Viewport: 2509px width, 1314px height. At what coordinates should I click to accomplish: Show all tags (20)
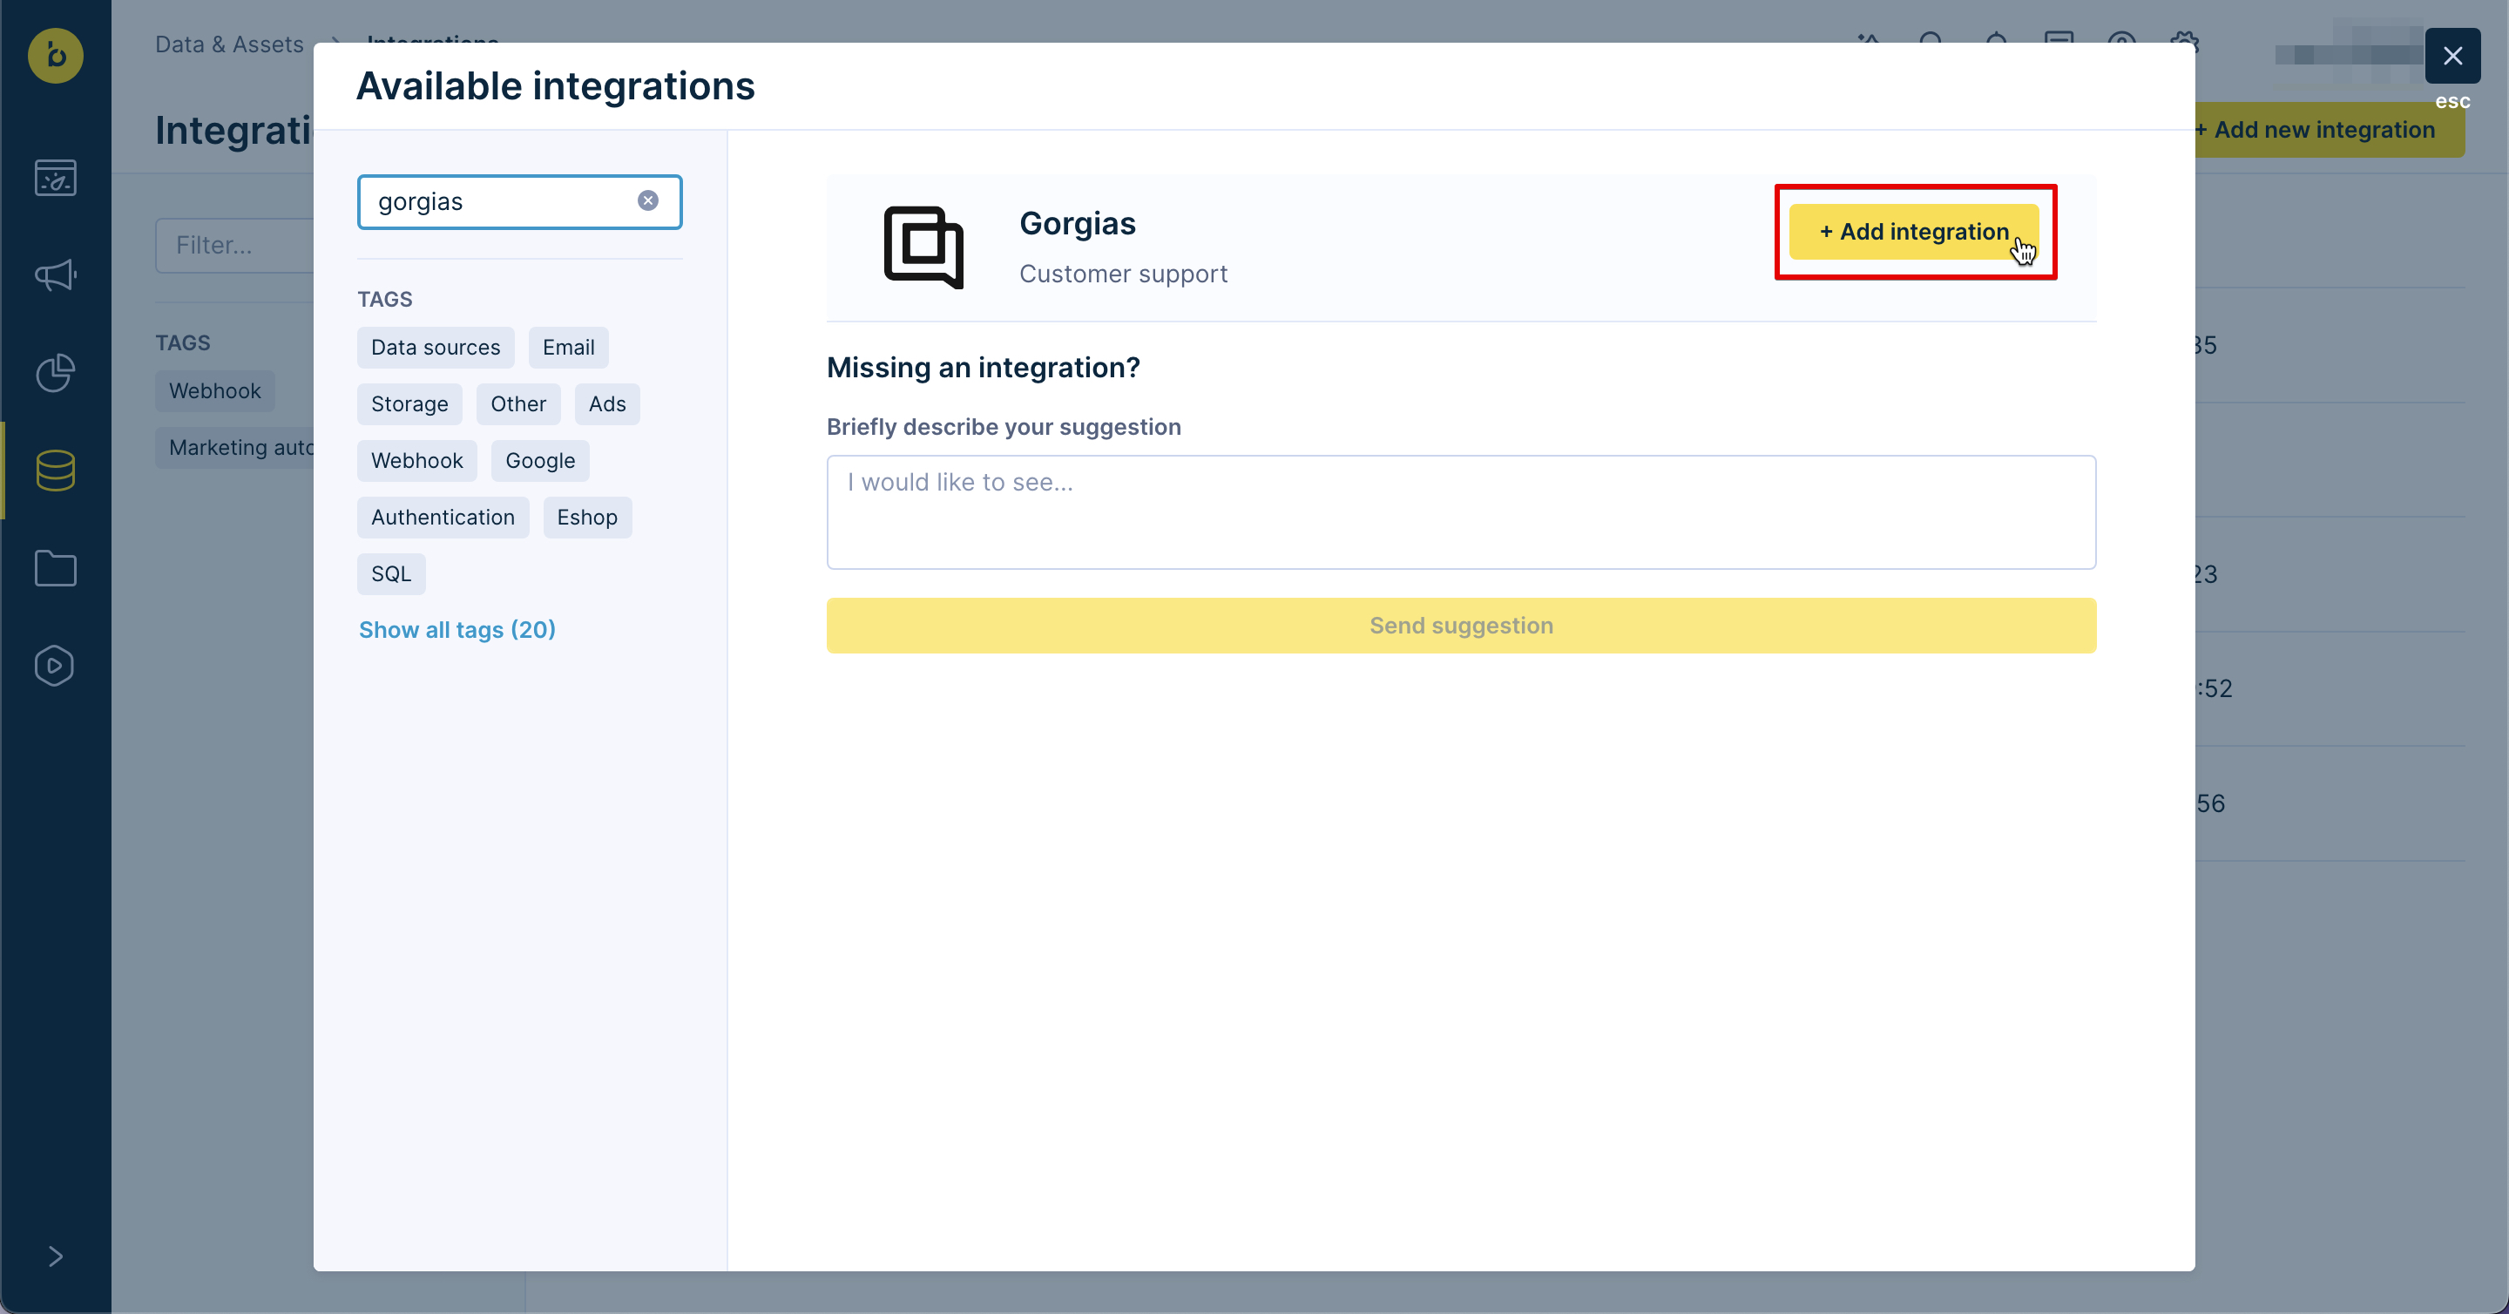coord(457,630)
